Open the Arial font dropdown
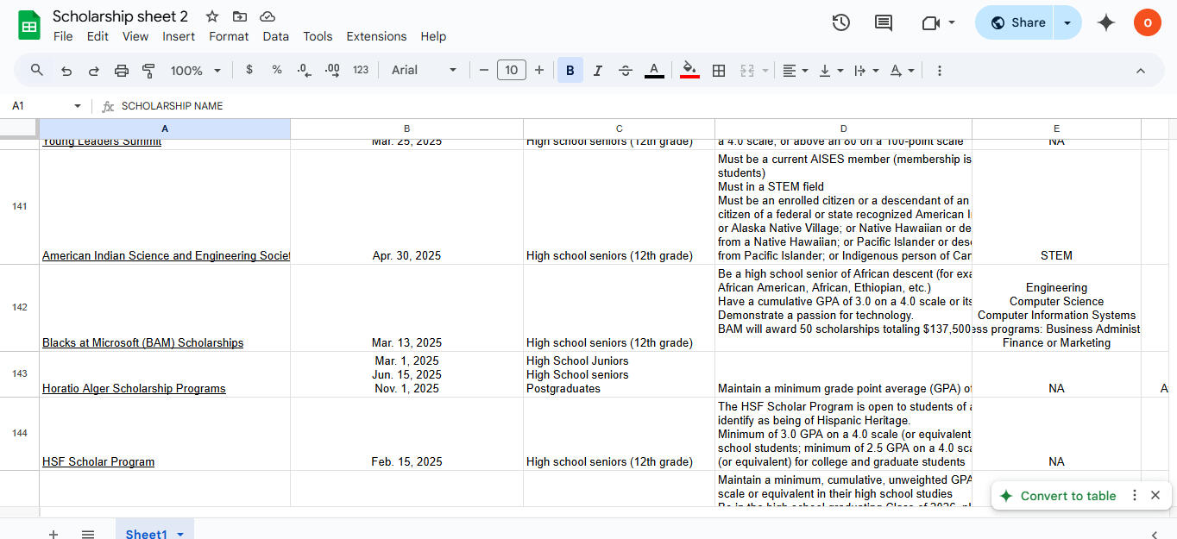The image size is (1177, 539). (424, 71)
